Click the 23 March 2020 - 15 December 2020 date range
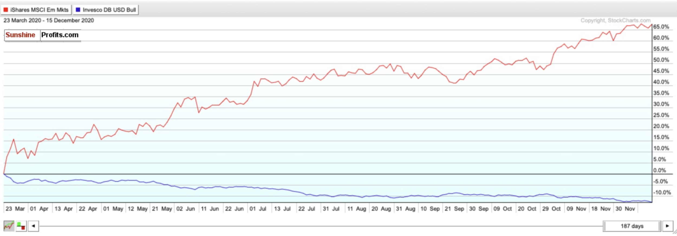 pyautogui.click(x=49, y=20)
